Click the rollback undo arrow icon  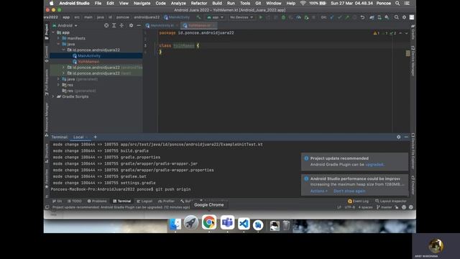pos(362,17)
